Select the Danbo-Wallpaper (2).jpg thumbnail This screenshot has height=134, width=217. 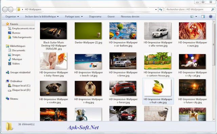pyautogui.click(x=88, y=31)
